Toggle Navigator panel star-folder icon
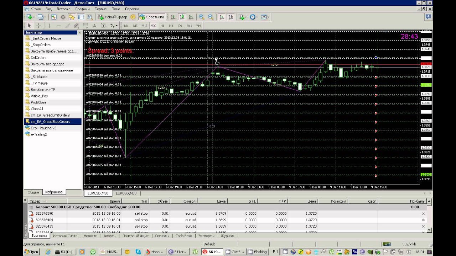Image resolution: width=456 pixels, height=256 pixels. [72, 17]
